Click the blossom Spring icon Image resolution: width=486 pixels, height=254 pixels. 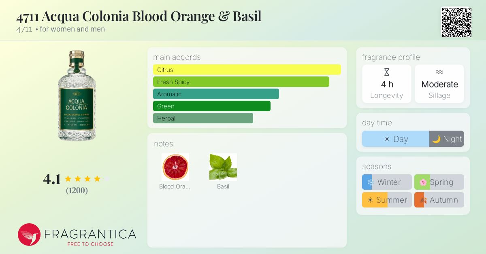[423, 182]
